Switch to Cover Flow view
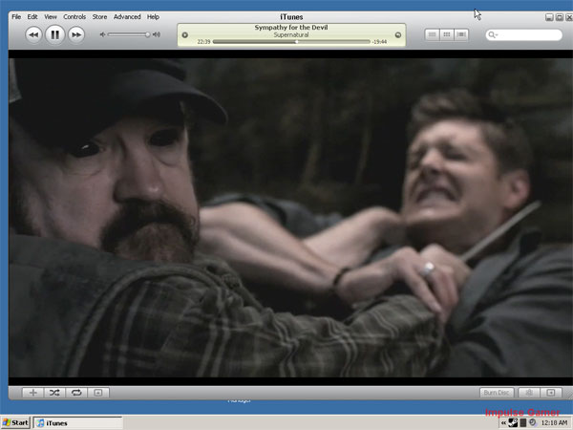The width and height of the screenshot is (573, 430). (461, 34)
